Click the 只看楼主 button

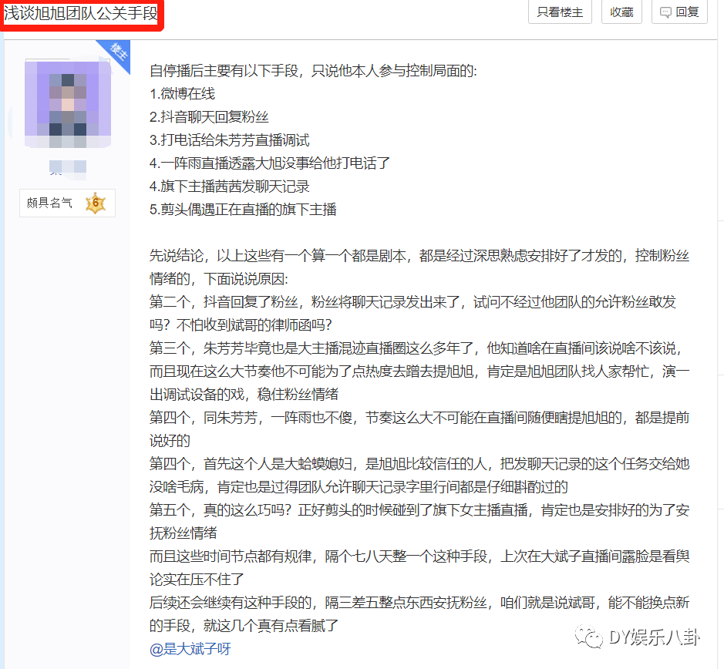click(560, 12)
